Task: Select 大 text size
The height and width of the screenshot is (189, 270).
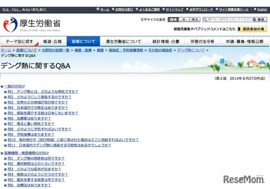Action: tap(184, 20)
